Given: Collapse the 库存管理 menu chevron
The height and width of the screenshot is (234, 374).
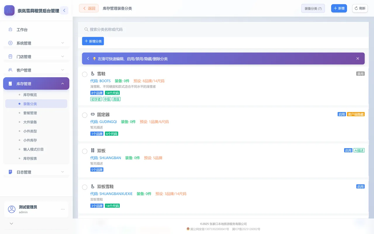Looking at the screenshot, I should point(63,84).
